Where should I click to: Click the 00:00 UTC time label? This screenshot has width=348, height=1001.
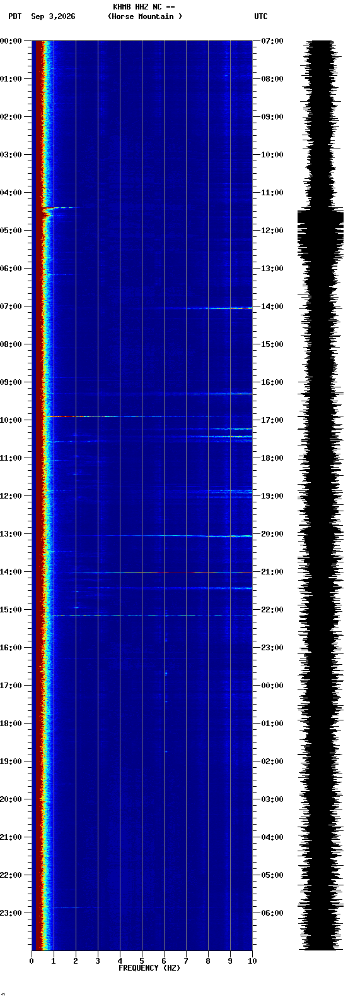pos(272,686)
